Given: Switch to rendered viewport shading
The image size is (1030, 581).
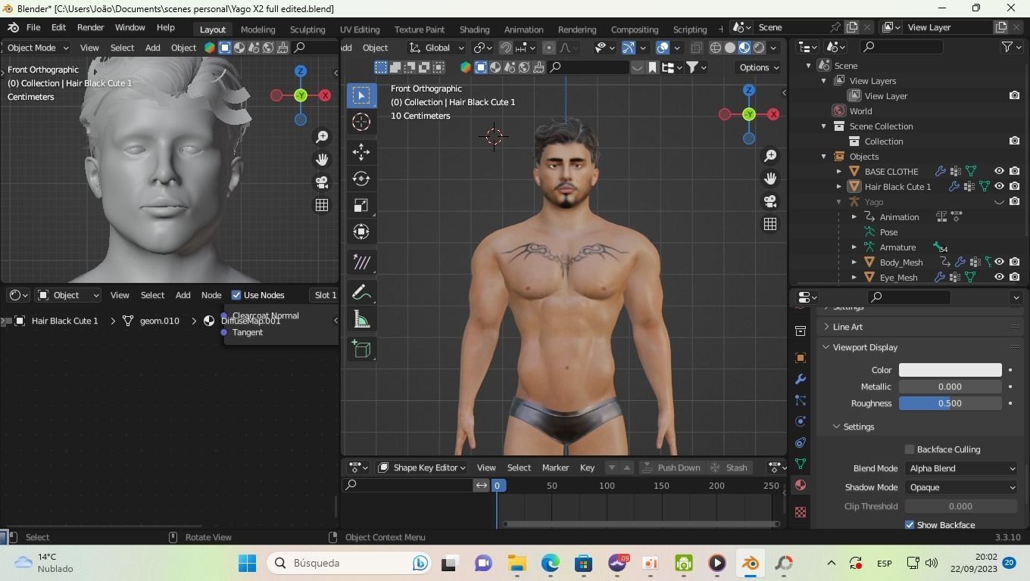Looking at the screenshot, I should click(759, 48).
